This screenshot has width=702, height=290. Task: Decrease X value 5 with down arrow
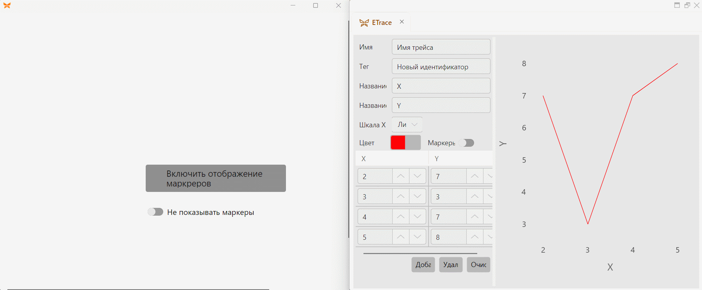coord(417,237)
